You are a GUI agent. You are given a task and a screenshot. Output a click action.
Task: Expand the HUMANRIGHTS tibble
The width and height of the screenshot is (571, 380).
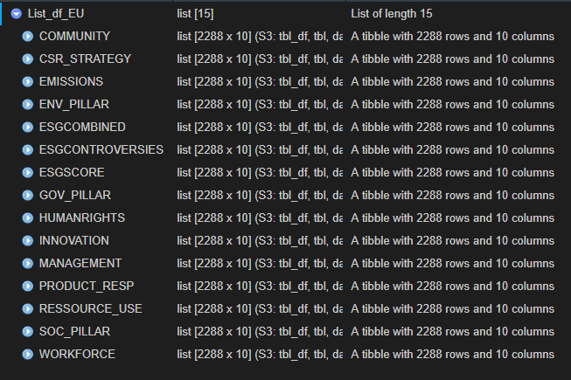click(28, 218)
